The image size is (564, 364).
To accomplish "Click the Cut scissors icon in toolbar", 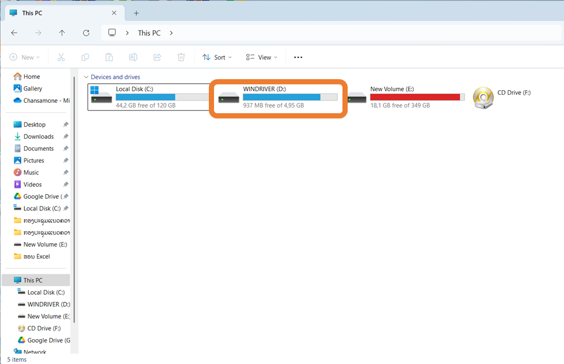I will click(61, 57).
